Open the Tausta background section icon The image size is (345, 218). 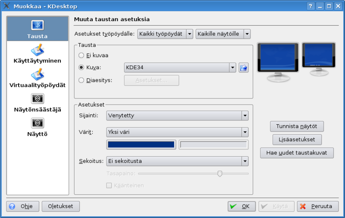[37, 25]
